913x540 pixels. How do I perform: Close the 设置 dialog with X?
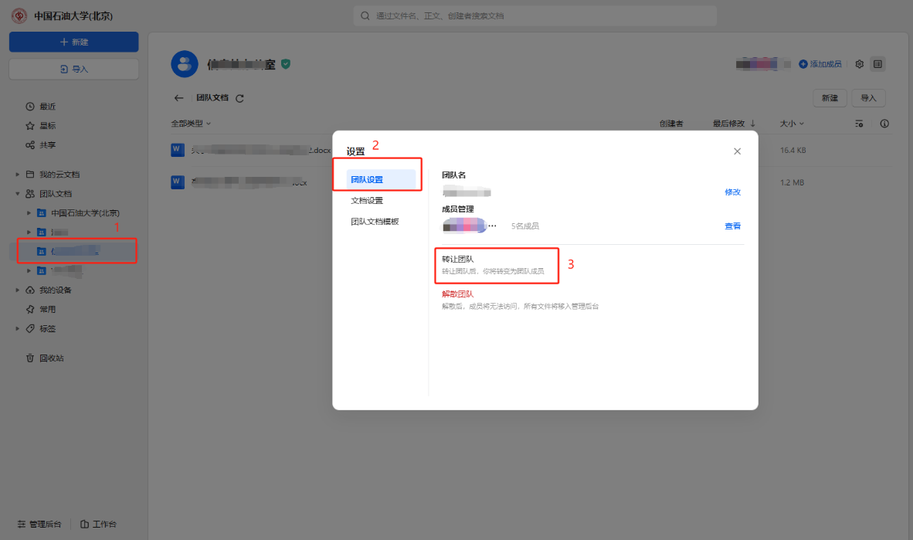(x=737, y=151)
